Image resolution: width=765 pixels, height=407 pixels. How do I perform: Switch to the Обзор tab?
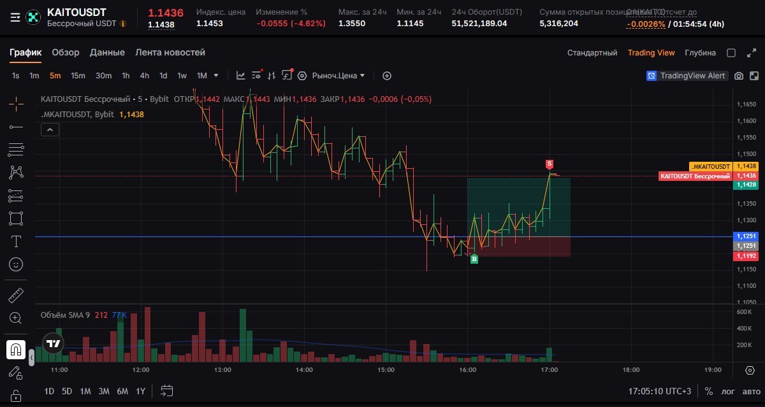coord(66,52)
